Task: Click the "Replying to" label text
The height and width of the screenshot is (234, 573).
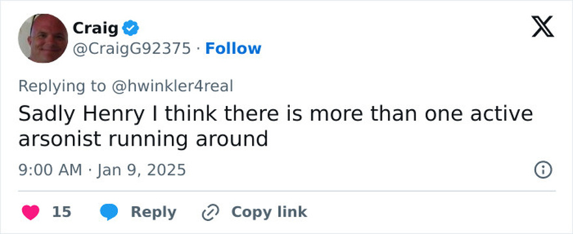Action: (x=62, y=86)
